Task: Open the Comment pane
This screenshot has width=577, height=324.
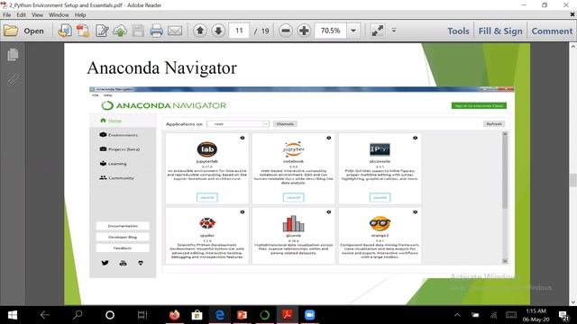Action: tap(552, 31)
